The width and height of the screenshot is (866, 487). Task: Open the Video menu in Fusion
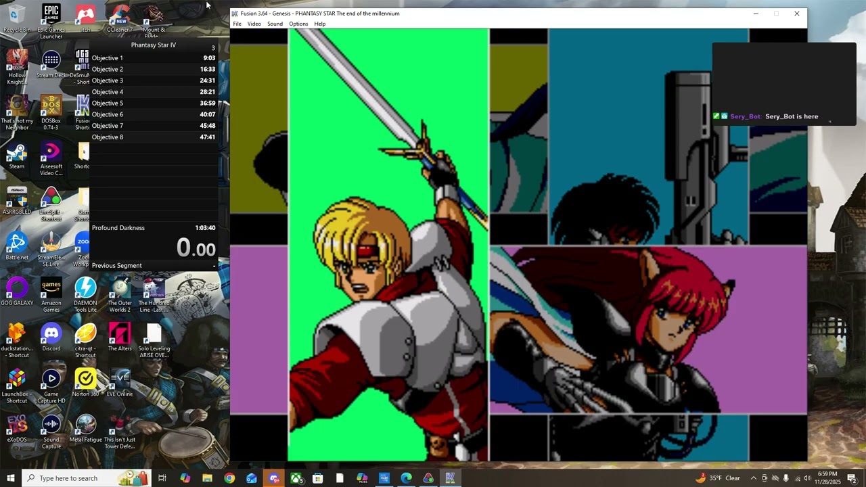pos(254,24)
